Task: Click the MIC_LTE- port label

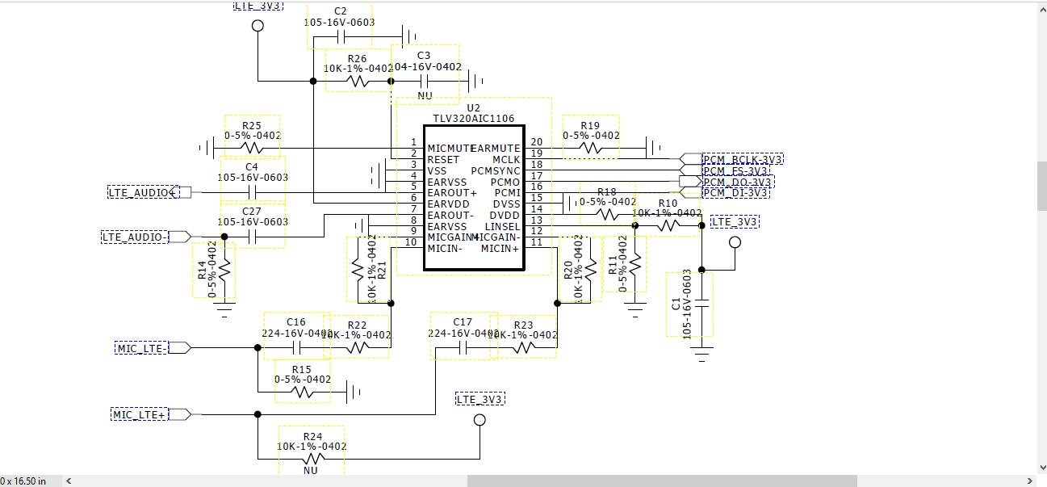Action: tap(141, 348)
